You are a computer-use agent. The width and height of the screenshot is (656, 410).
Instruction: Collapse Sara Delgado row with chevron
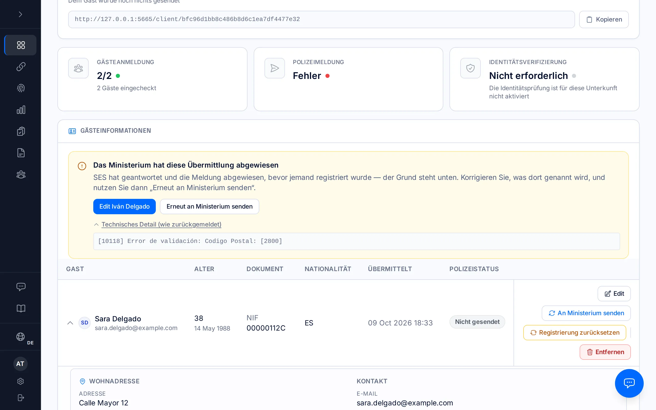[70, 323]
